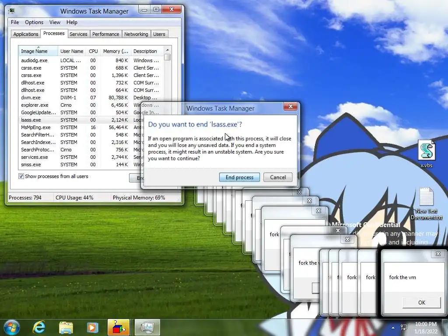Click the 1,396 K csrss.exe memory value
448x336 pixels.
[119, 75]
